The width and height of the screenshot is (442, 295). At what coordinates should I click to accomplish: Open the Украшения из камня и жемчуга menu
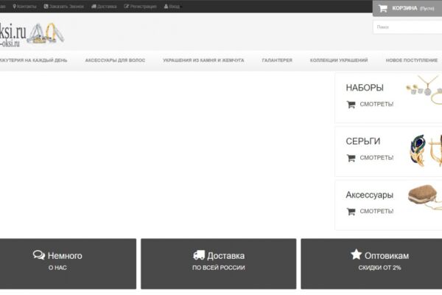[x=203, y=60]
